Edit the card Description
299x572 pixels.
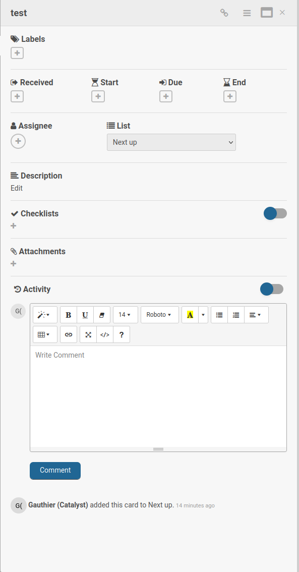coord(16,188)
